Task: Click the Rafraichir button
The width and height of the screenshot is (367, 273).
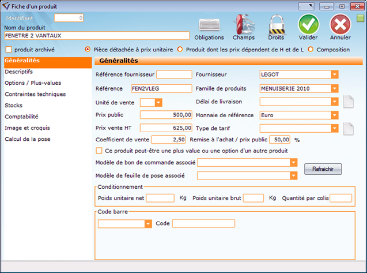Action: [x=323, y=169]
